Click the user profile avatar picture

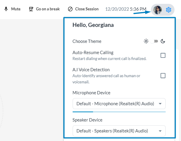[x=157, y=10]
